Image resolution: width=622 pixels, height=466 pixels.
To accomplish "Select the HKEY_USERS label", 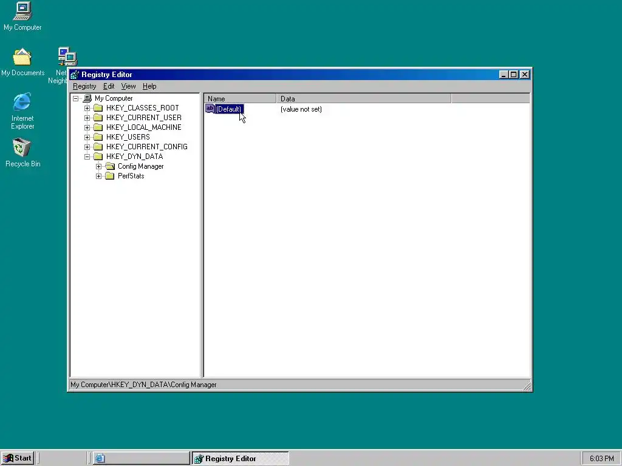I will pyautogui.click(x=128, y=137).
